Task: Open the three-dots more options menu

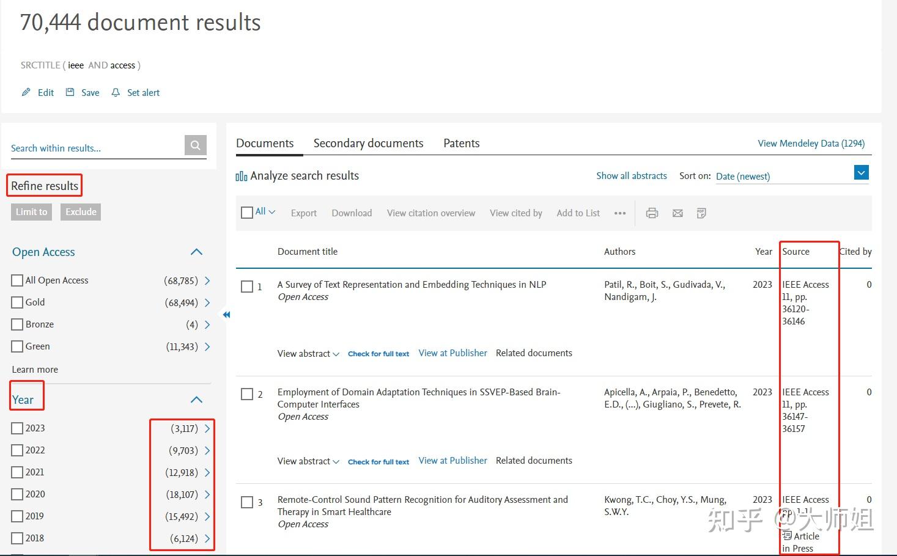Action: coord(620,213)
